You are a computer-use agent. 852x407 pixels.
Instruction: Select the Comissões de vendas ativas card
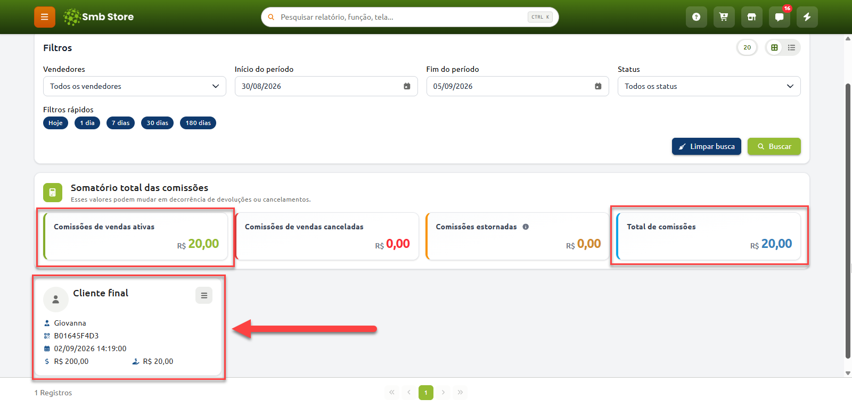[136, 236]
